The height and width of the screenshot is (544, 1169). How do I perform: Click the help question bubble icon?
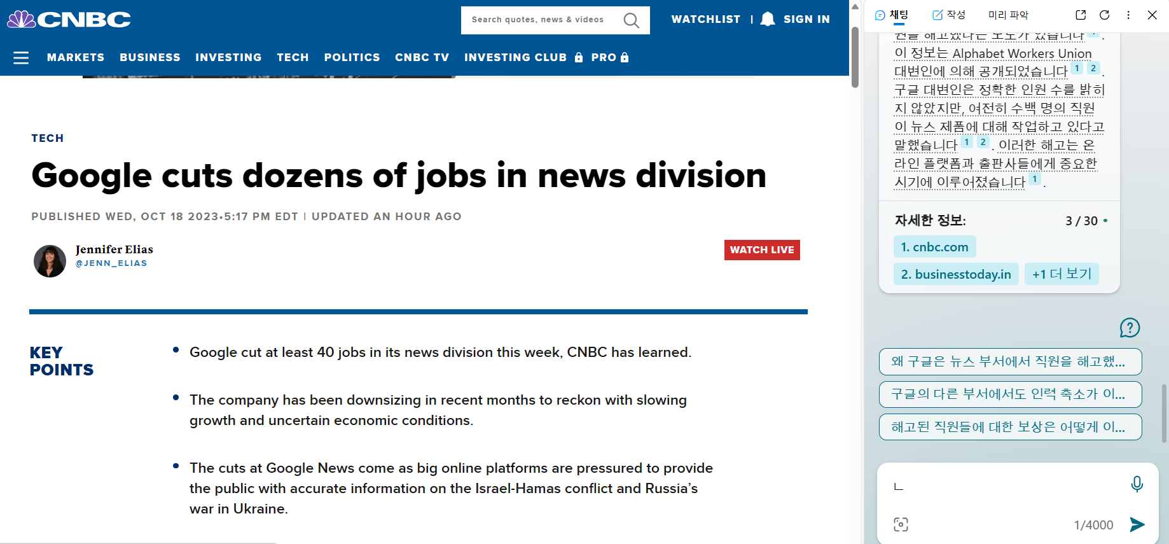[x=1130, y=328]
